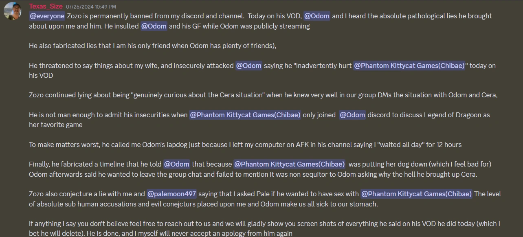The image size is (523, 237).
Task: Open the Texas_Size username profile
Action: click(46, 7)
